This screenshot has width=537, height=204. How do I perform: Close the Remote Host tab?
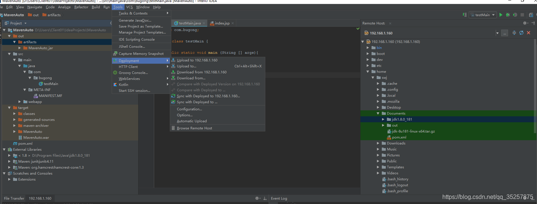[x=390, y=23]
